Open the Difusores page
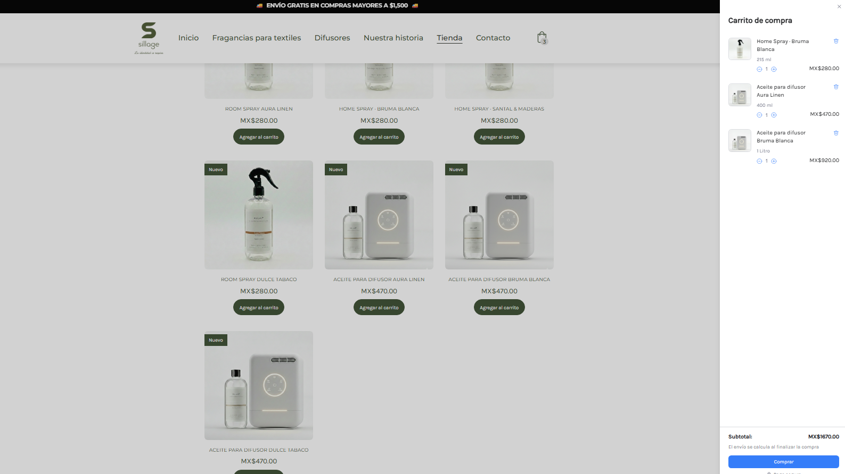Viewport: 845px width, 474px height. point(332,38)
